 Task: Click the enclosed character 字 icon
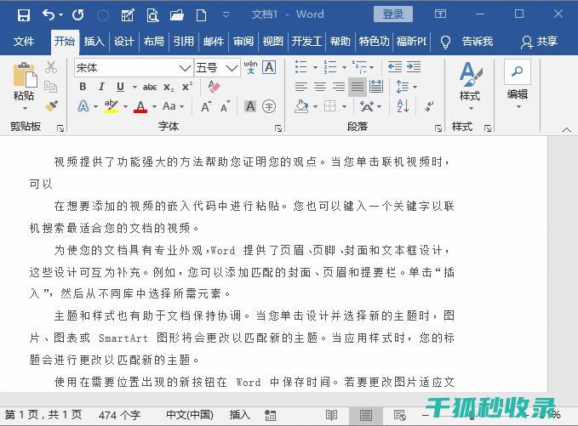(x=269, y=106)
